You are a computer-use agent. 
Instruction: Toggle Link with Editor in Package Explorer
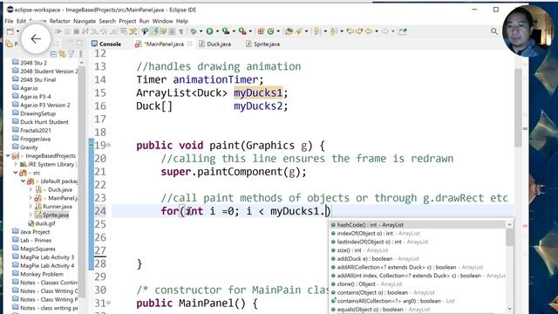coord(62,54)
